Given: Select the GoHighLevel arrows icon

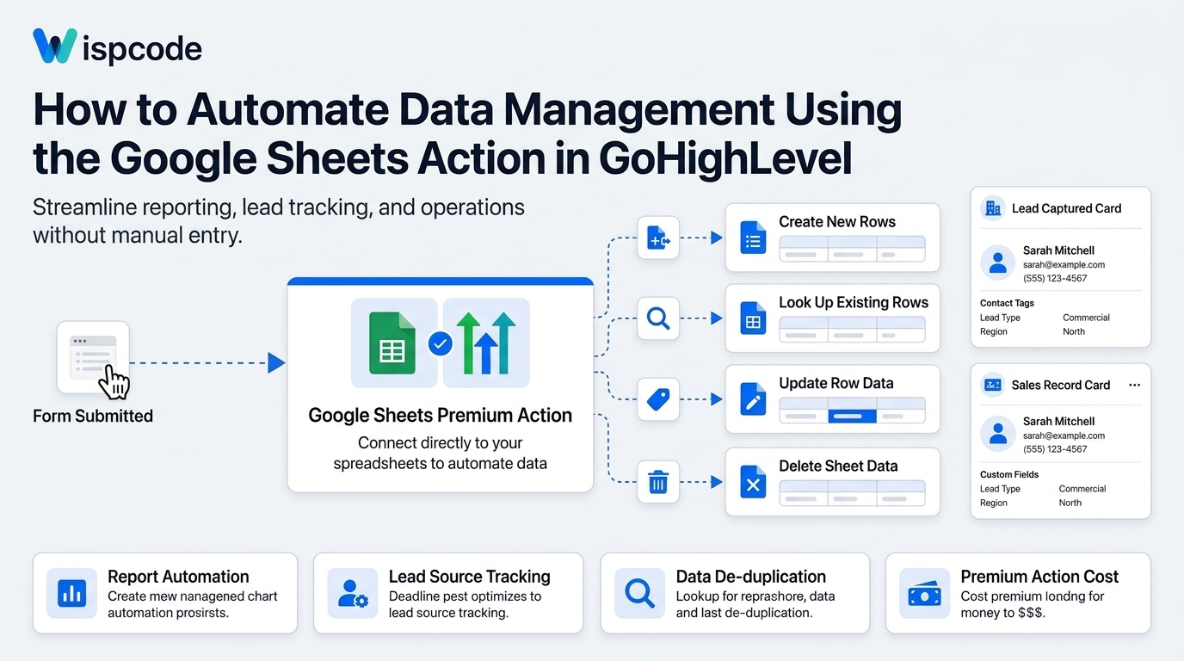Looking at the screenshot, I should (485, 343).
